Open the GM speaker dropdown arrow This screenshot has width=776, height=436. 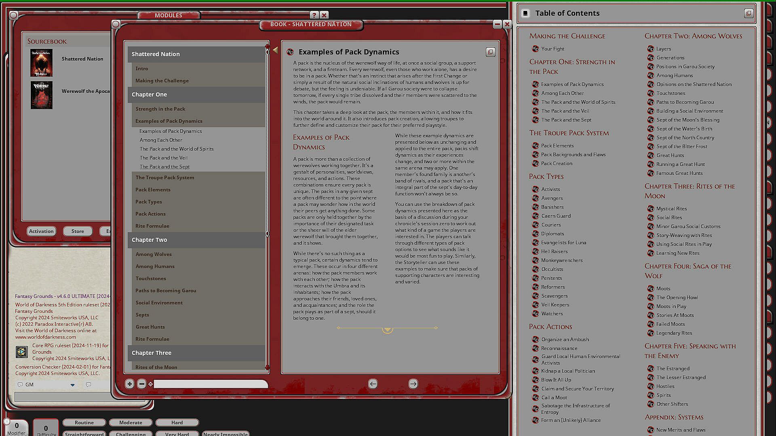(72, 385)
